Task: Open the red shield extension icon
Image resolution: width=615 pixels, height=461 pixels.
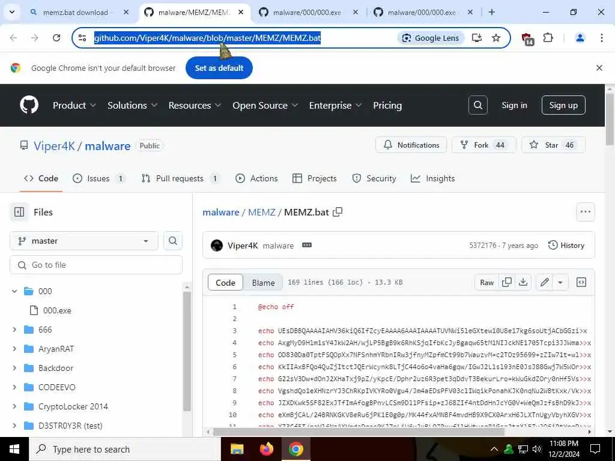Action: tap(527, 38)
